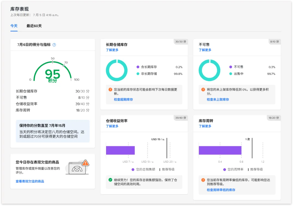Click the 库存表现 page title
293x206 pixels.
click(20, 9)
